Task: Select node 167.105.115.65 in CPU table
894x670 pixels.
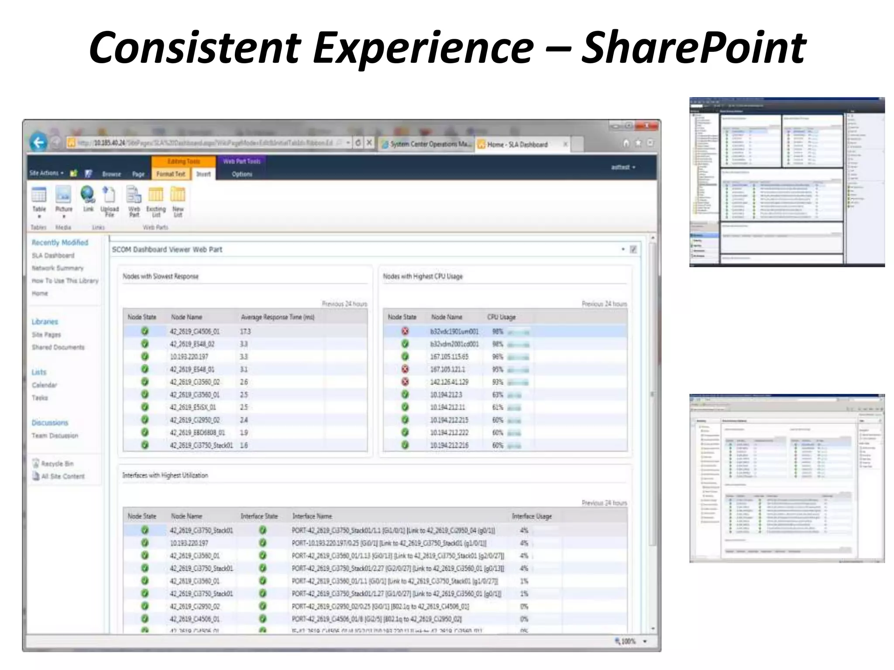Action: click(x=449, y=357)
